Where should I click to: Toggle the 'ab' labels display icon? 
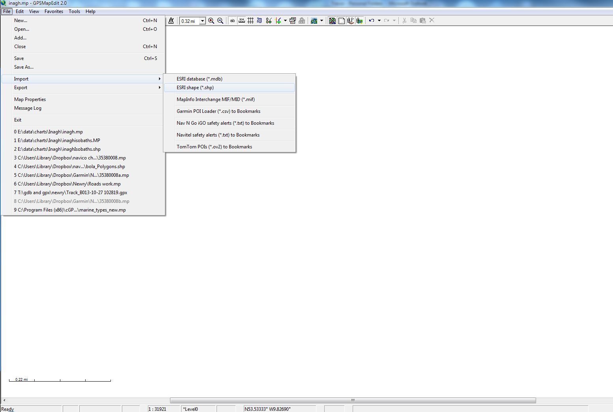(232, 21)
